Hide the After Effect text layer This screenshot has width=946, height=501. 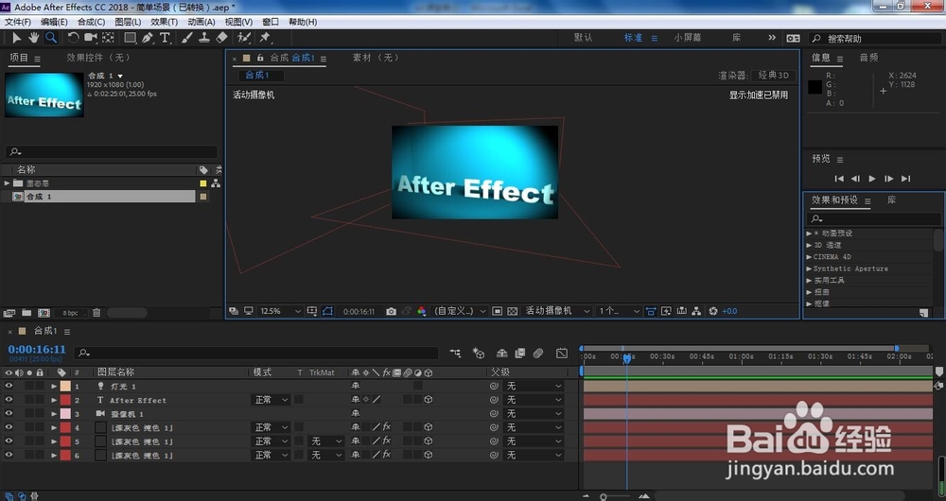(x=9, y=400)
